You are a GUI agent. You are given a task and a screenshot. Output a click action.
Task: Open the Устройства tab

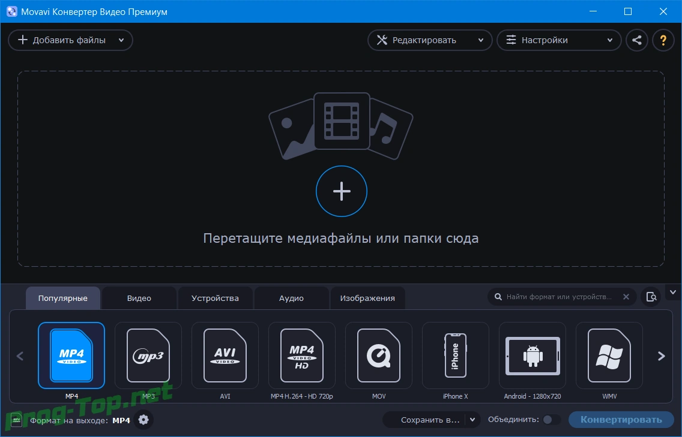coord(216,298)
